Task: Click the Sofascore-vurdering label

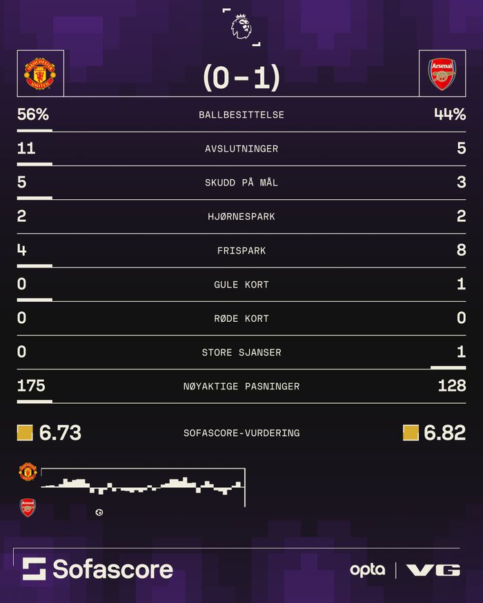Action: [x=241, y=433]
